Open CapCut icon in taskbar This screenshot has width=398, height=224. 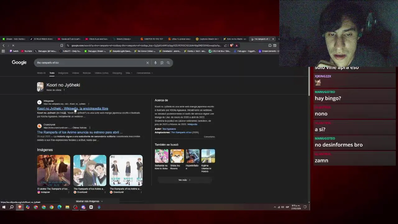(91, 207)
